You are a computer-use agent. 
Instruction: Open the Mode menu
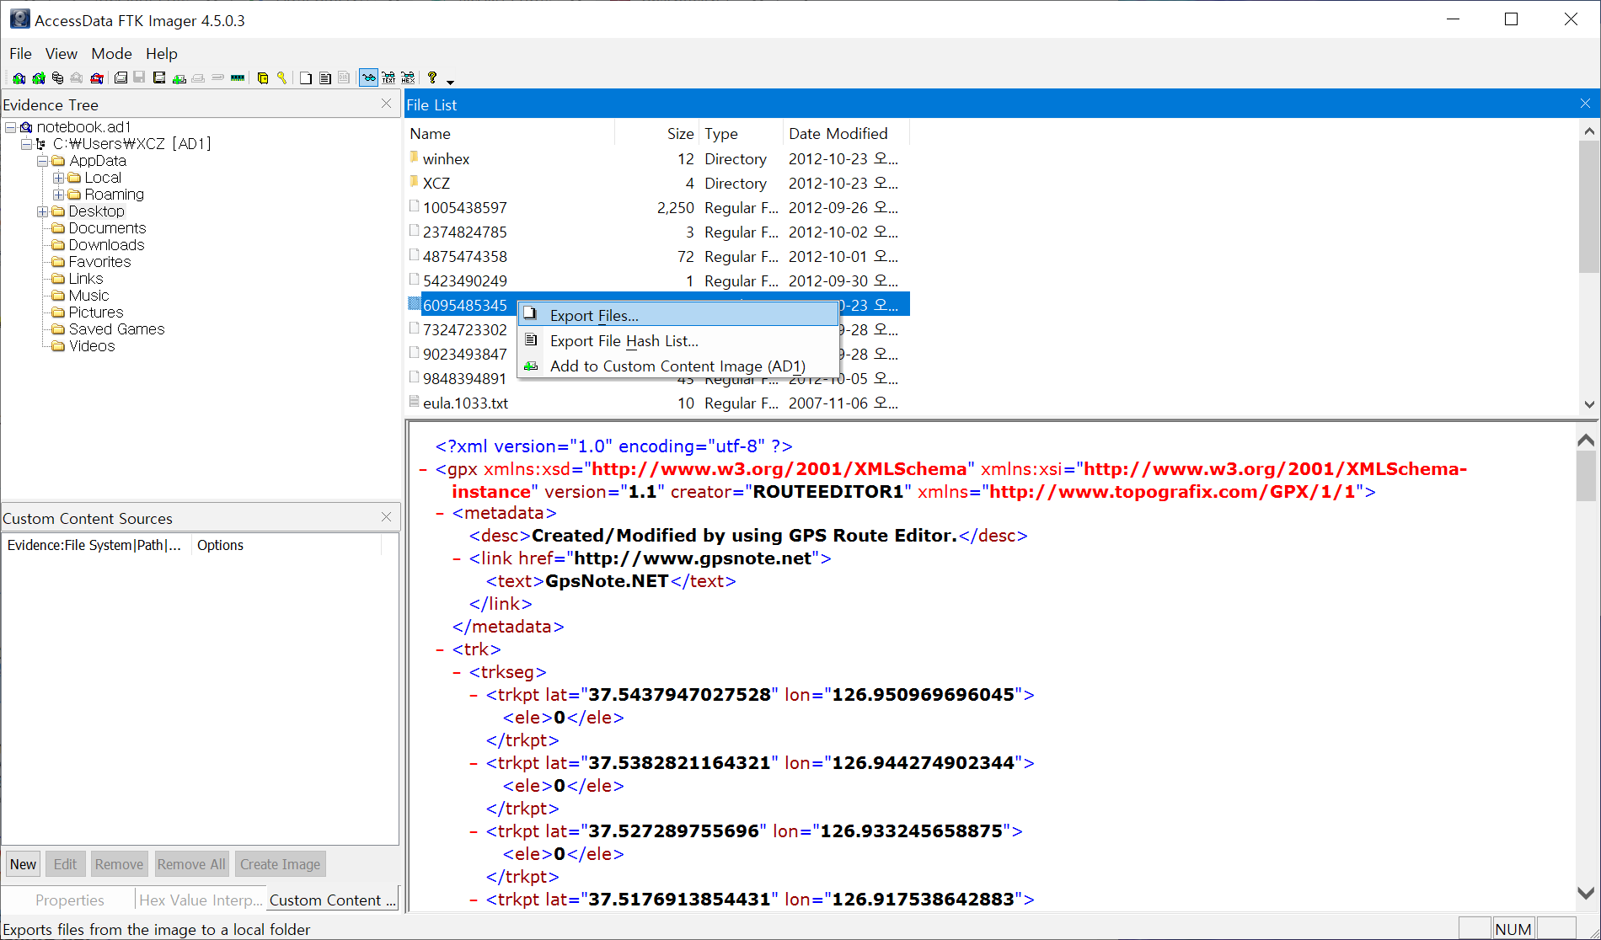pyautogui.click(x=111, y=53)
